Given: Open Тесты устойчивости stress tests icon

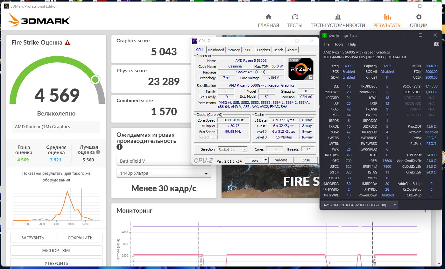Looking at the screenshot, I should (x=338, y=17).
